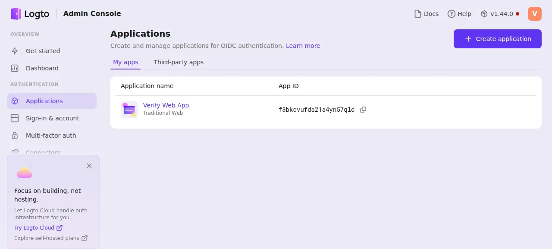Click the Sign-in & account window icon
The height and width of the screenshot is (249, 552).
point(15,118)
